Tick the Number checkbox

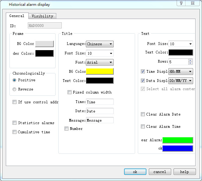coord(66,128)
